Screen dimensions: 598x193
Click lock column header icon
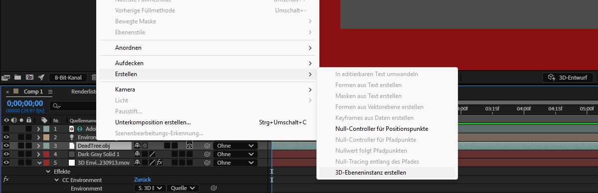click(29, 120)
